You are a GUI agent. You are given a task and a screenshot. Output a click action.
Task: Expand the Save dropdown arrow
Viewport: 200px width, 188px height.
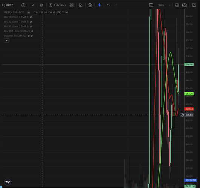point(169,5)
